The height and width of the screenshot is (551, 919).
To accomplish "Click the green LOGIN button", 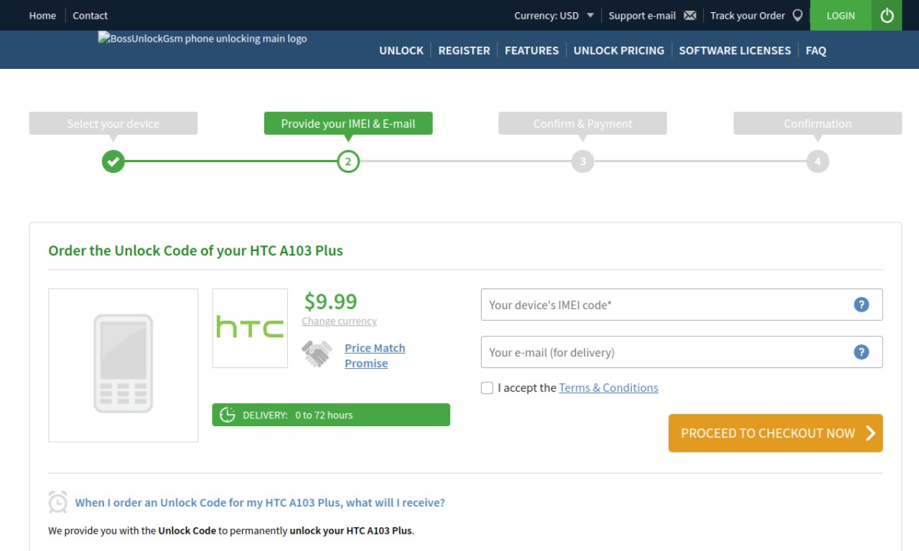I will click(x=841, y=15).
